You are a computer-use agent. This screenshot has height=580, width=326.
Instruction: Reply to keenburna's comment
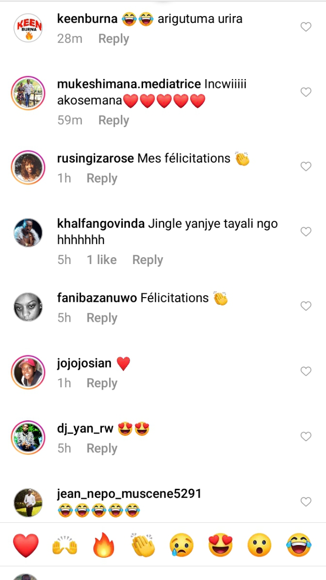pos(114,39)
